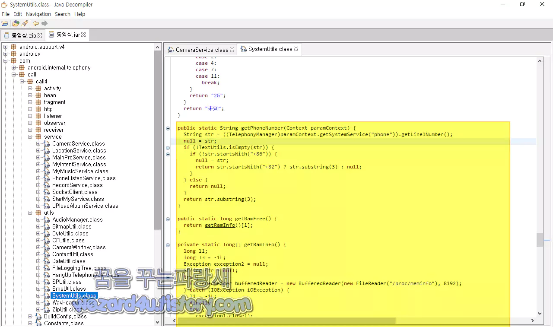Screen dimensions: 553x327
Task: Collapse the utils package node
Action: click(30, 213)
